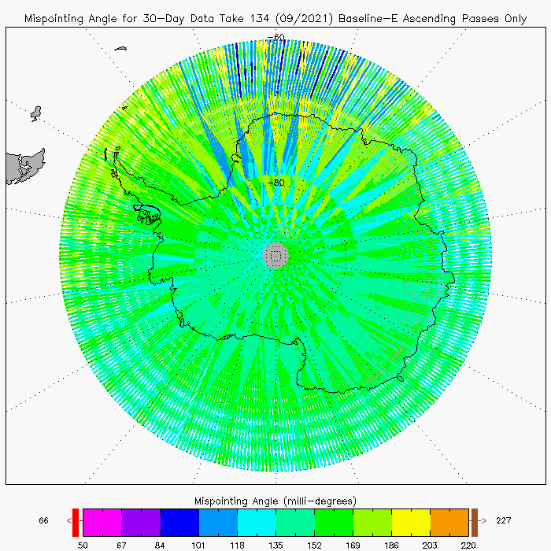
Task: Click the large gray landmass at the left map edge
Action: pos(24,167)
